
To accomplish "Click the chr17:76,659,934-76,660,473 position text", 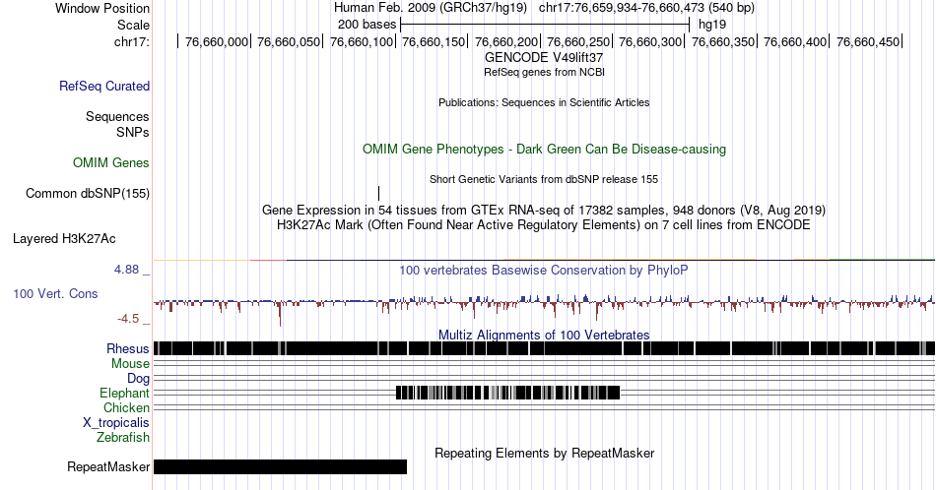I will coord(646,8).
